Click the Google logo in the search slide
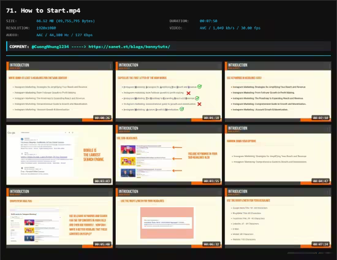 pos(12,132)
